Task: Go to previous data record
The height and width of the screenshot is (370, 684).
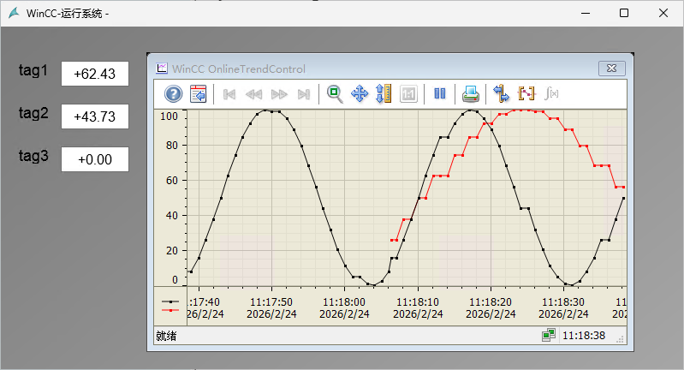Action: pyautogui.click(x=254, y=94)
